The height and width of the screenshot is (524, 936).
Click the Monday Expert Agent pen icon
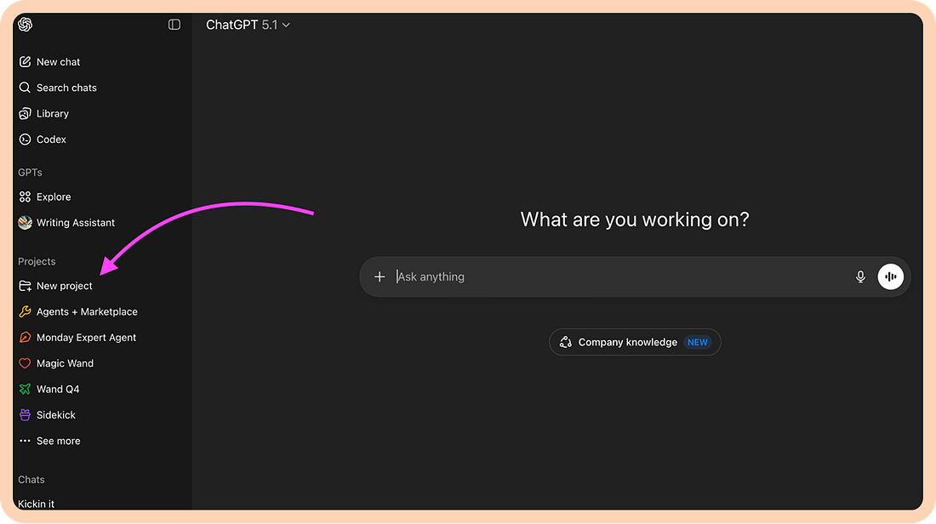tap(25, 338)
